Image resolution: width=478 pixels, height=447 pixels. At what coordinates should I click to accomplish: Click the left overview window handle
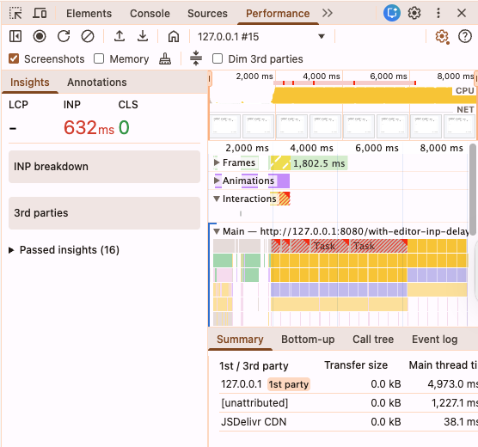tap(210, 79)
